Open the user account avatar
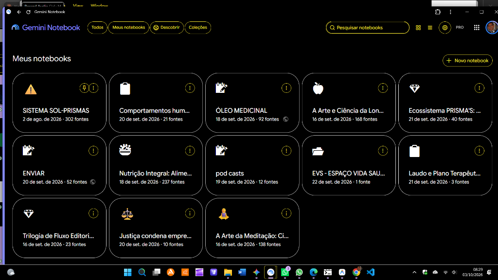This screenshot has height=280, width=498. 492,27
